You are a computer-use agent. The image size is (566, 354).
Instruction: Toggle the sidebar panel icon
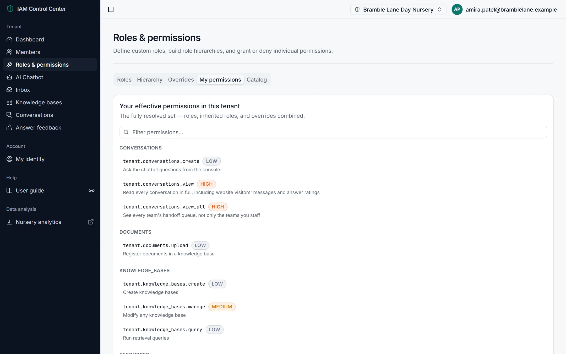(x=111, y=9)
